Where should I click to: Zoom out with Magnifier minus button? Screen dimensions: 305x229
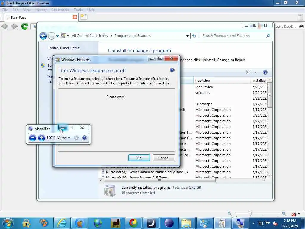(x=33, y=138)
